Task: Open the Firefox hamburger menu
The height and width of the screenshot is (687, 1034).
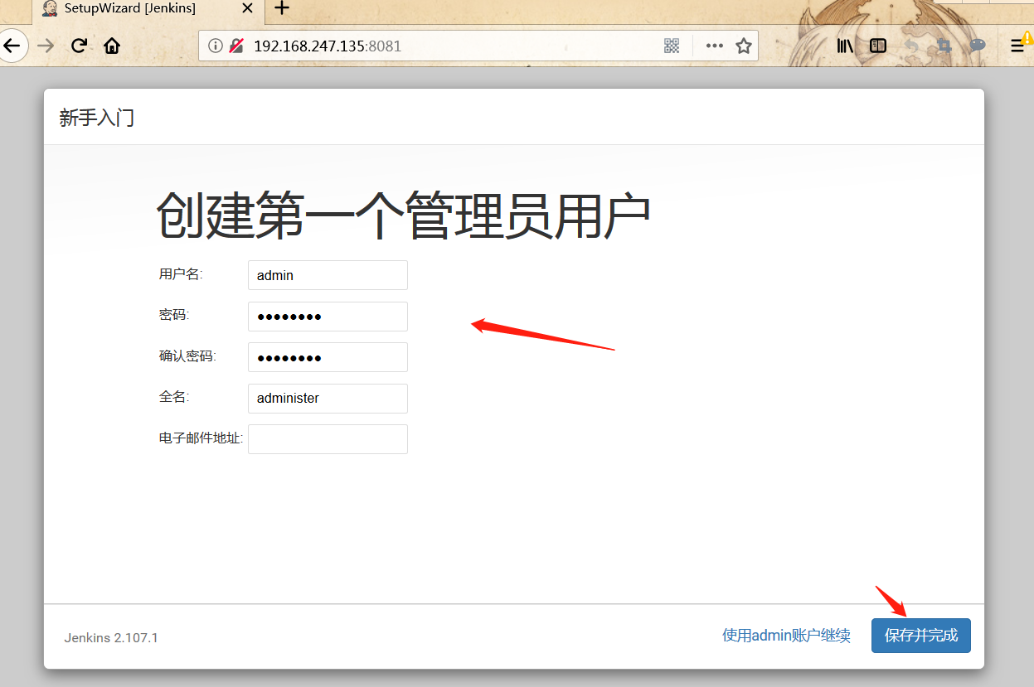Action: coord(1018,46)
